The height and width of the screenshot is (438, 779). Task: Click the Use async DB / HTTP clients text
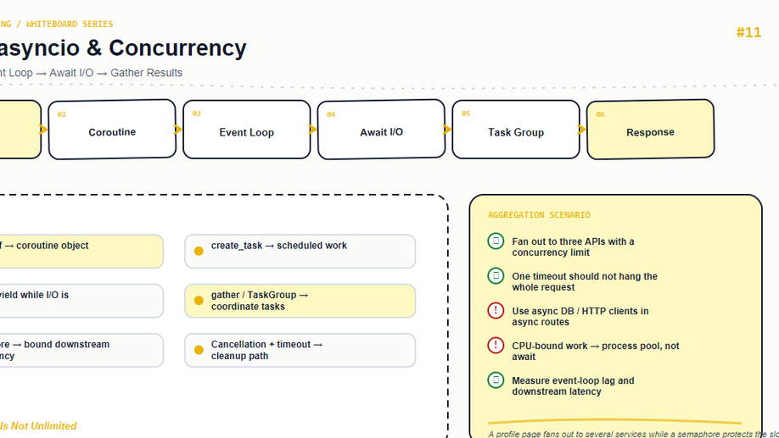click(x=580, y=317)
